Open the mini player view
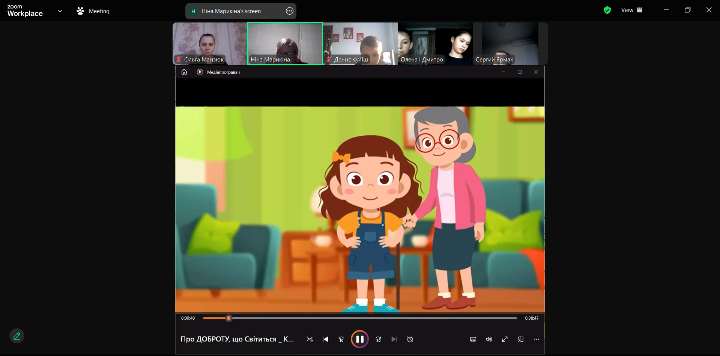 (520, 339)
